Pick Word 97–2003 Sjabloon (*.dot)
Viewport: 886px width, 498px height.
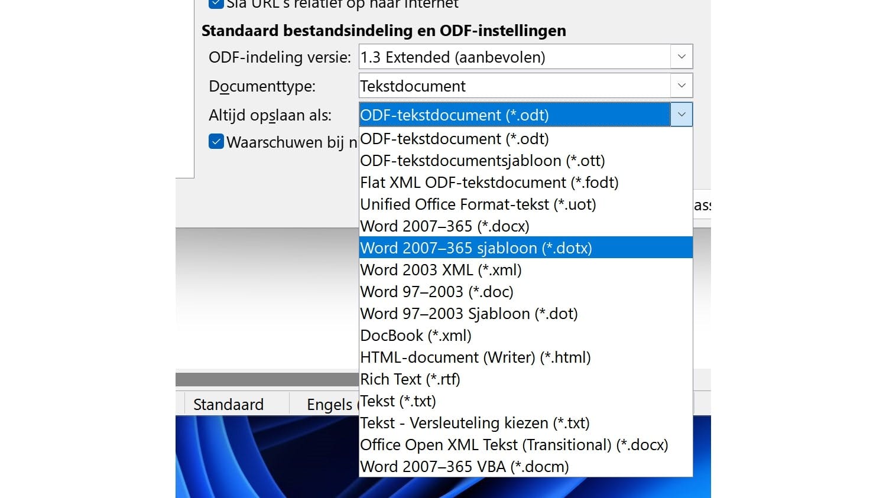coord(469,314)
